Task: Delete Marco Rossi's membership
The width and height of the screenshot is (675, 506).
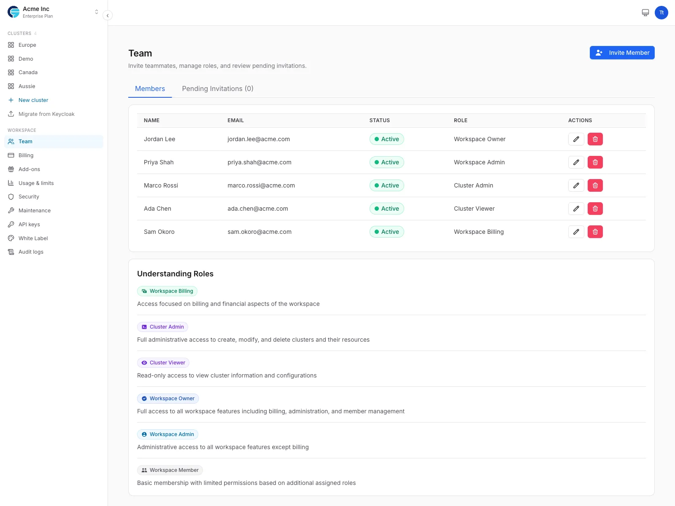Action: pos(595,185)
